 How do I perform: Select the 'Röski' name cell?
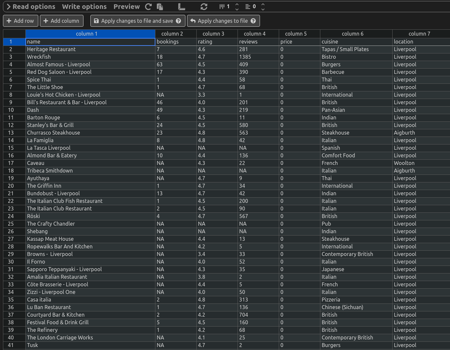[x=90, y=216]
